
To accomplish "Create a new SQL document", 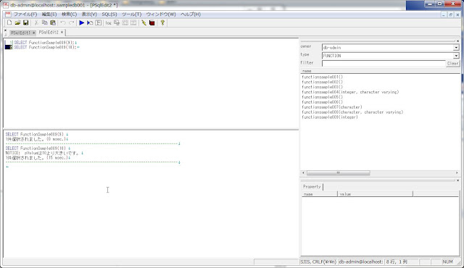I will (x=9, y=22).
